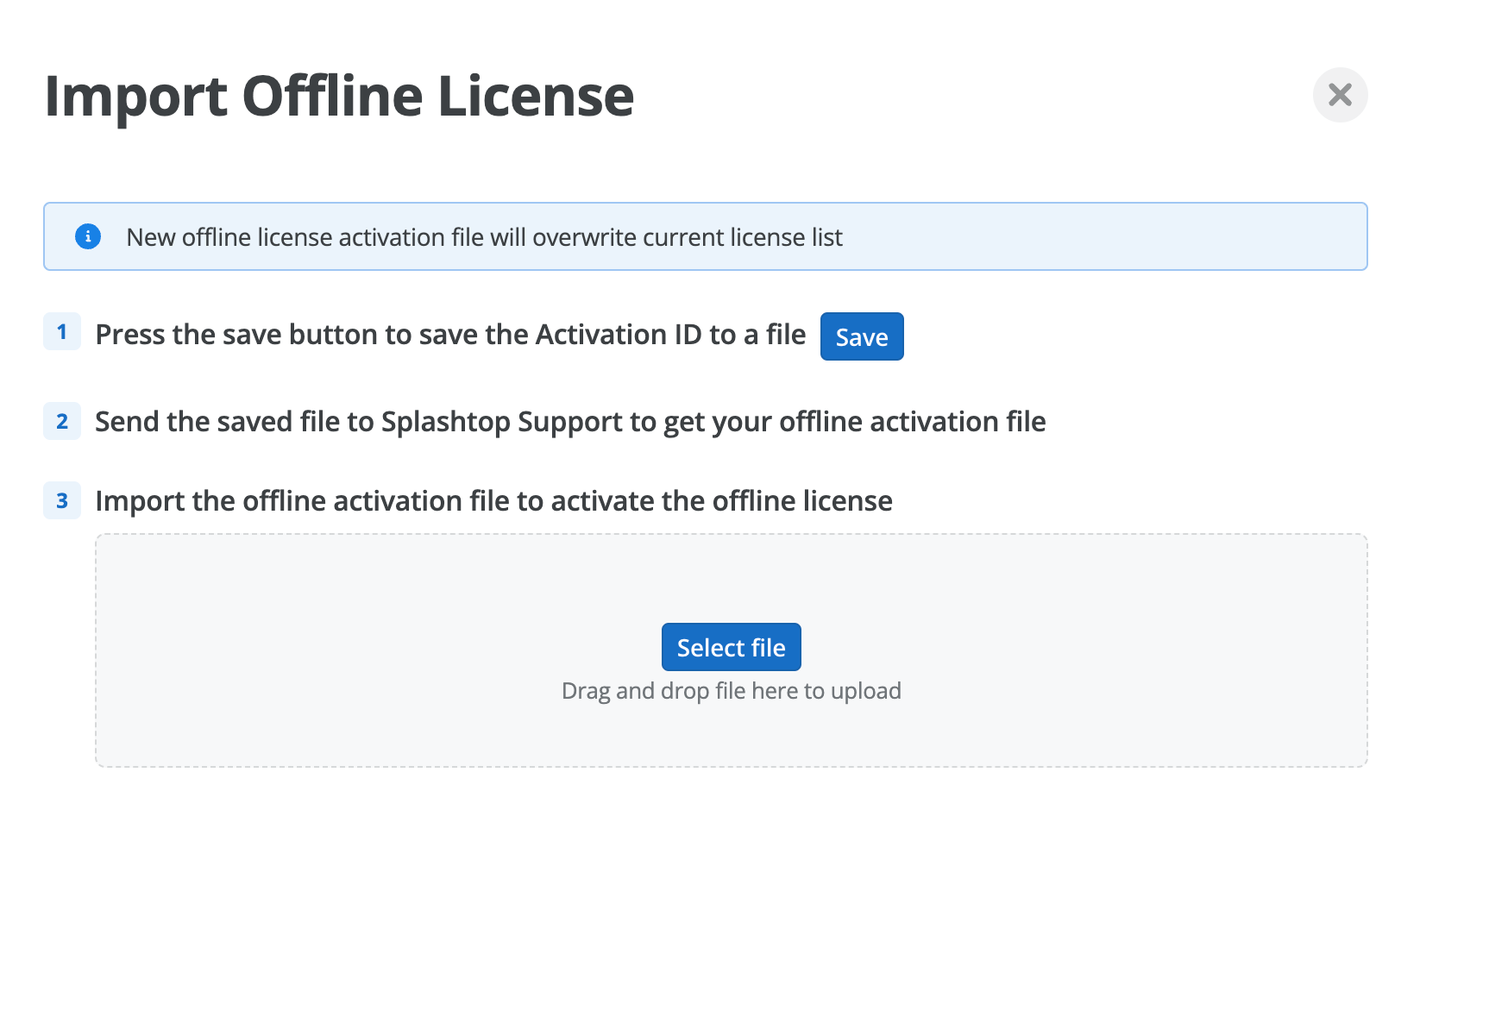Click the circular close icon at top right
Image resolution: width=1489 pixels, height=1011 pixels.
[1340, 95]
